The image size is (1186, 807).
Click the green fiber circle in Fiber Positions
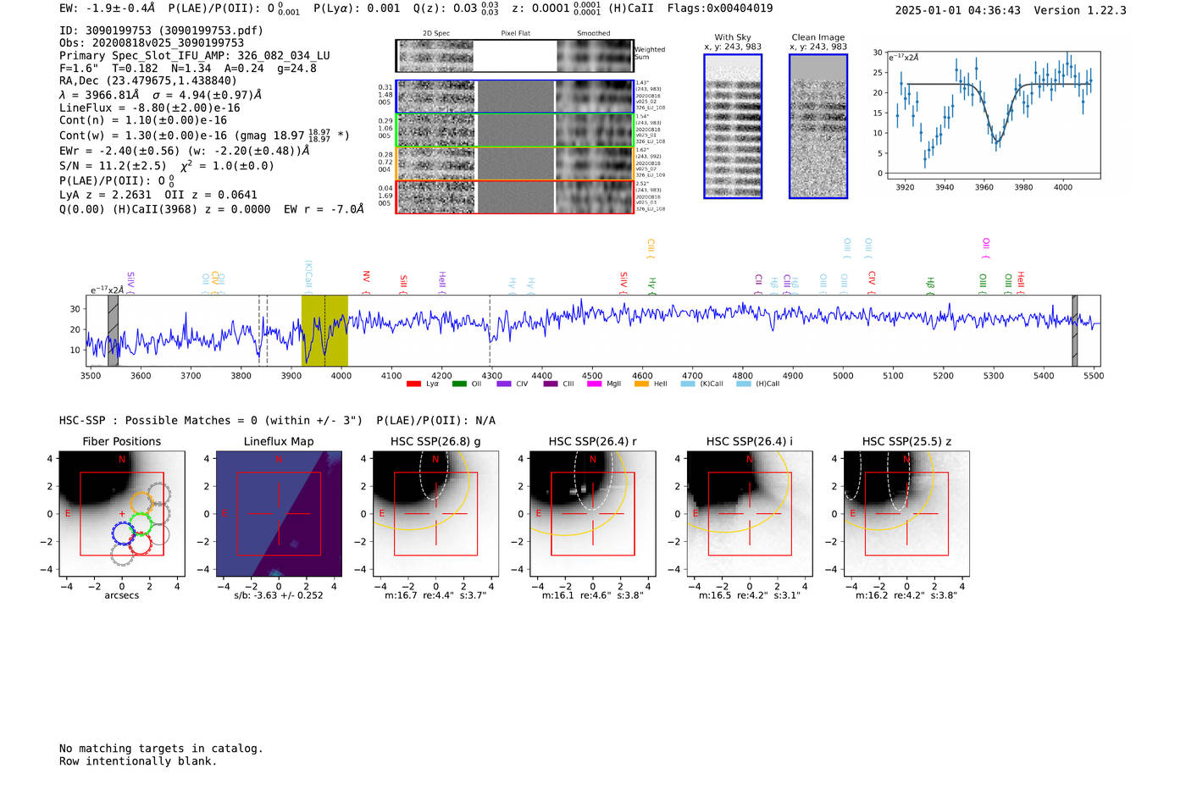point(140,523)
